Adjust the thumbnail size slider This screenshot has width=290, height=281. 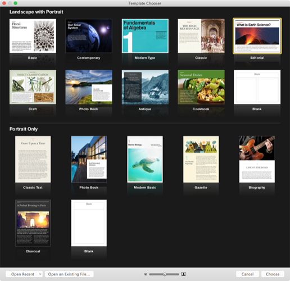tap(164, 274)
